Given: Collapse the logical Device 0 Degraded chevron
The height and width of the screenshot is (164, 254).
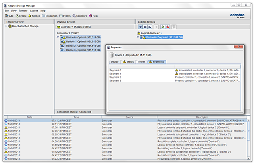Looking at the screenshot, I should [x=138, y=37].
